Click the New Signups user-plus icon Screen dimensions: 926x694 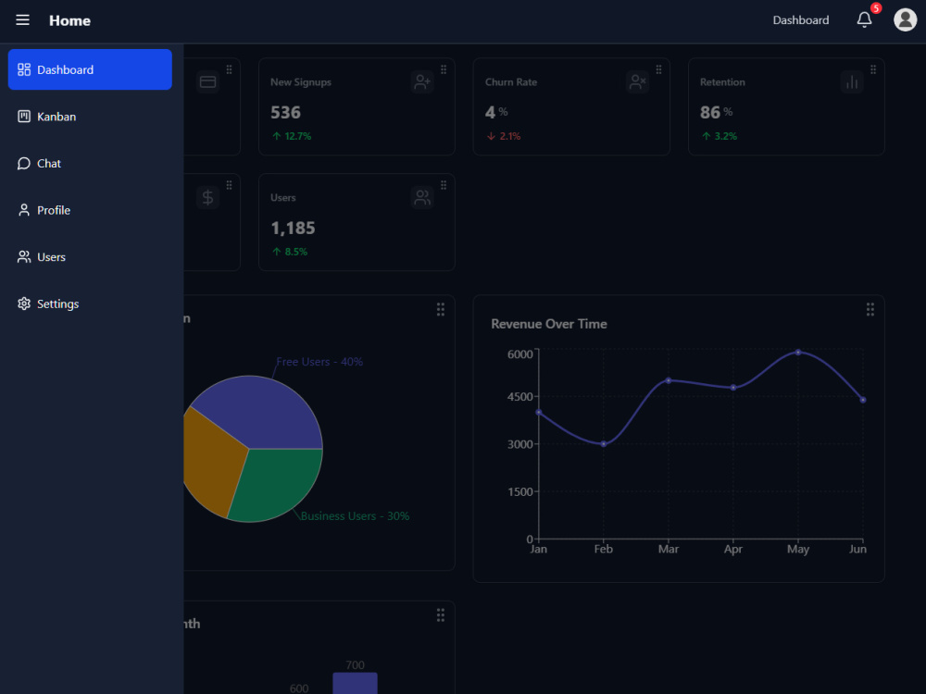(422, 82)
